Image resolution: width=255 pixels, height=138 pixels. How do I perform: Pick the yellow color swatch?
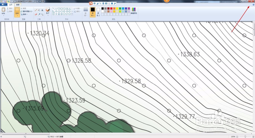pyautogui.click(x=117, y=8)
